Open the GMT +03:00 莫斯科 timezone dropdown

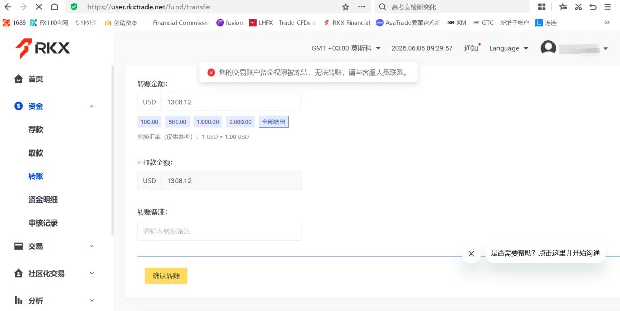(346, 48)
